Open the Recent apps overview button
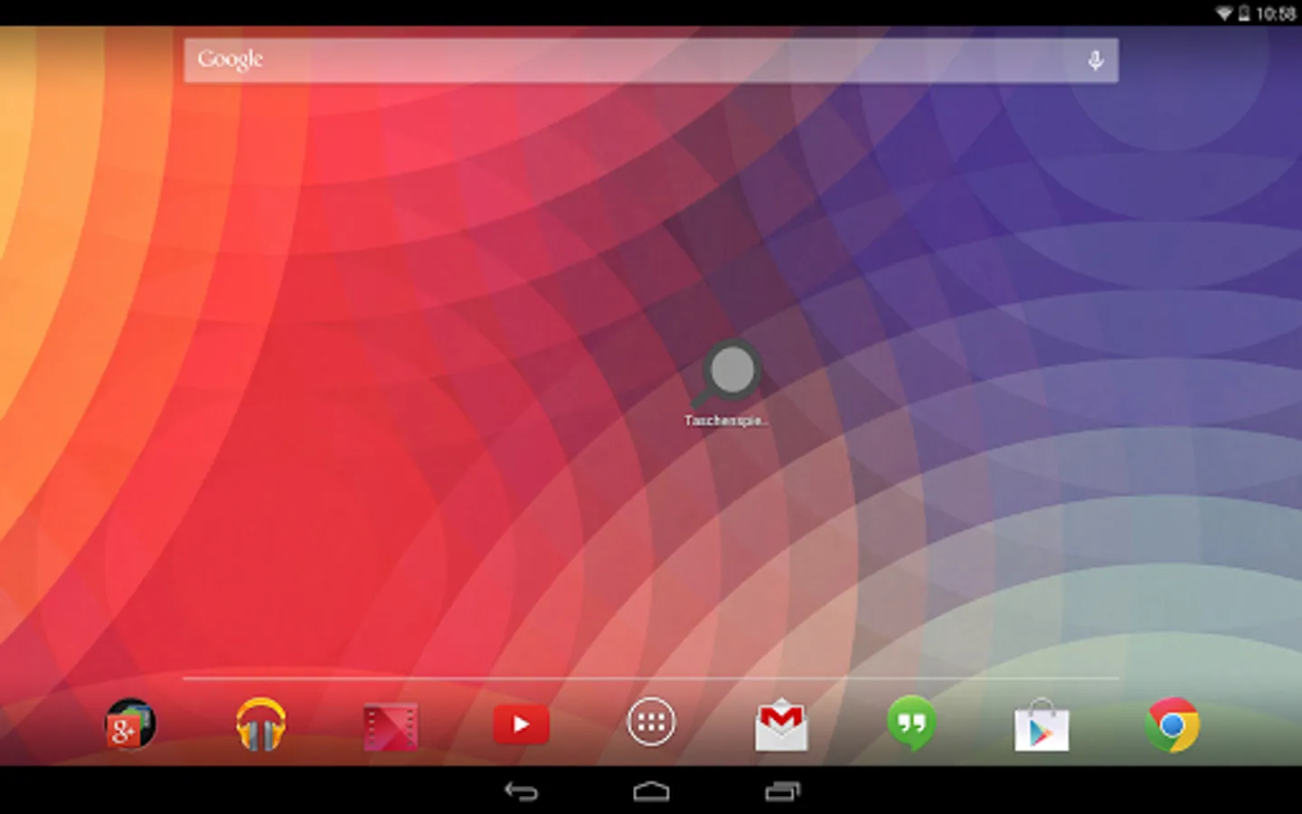 [x=782, y=791]
